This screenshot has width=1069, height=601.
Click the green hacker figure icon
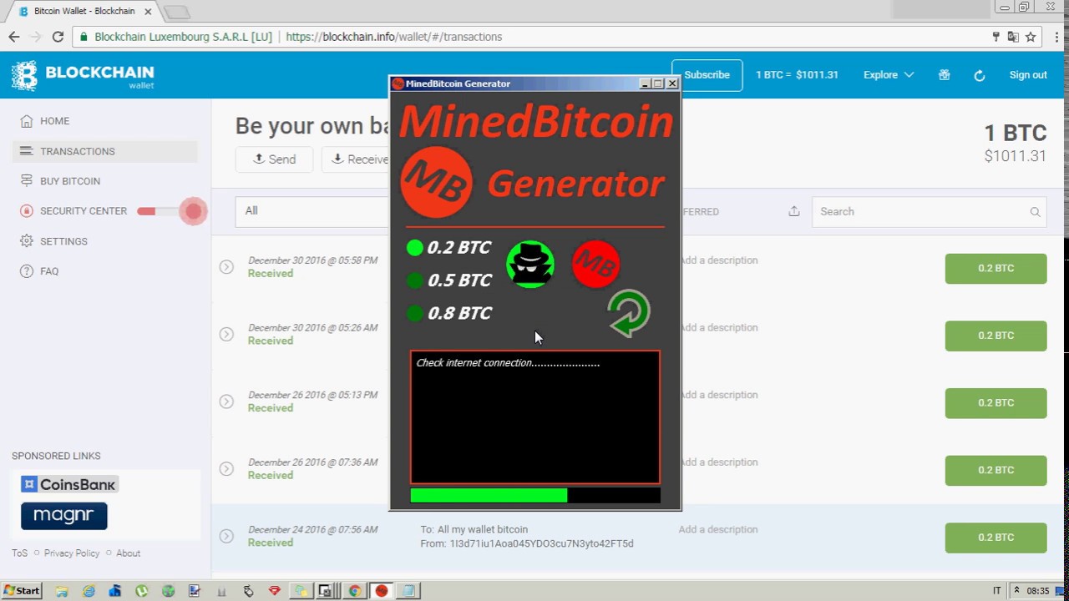click(530, 265)
